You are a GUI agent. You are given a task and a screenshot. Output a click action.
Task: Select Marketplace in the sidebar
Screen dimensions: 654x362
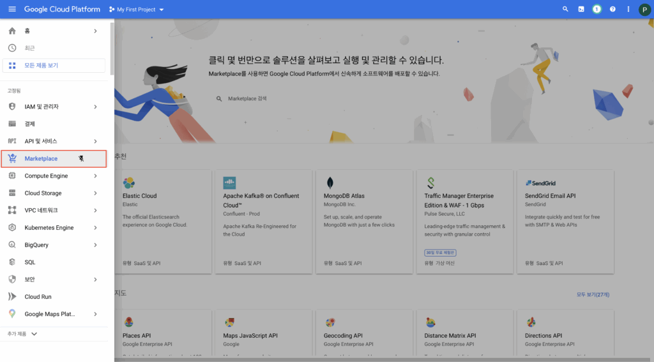[x=54, y=159]
